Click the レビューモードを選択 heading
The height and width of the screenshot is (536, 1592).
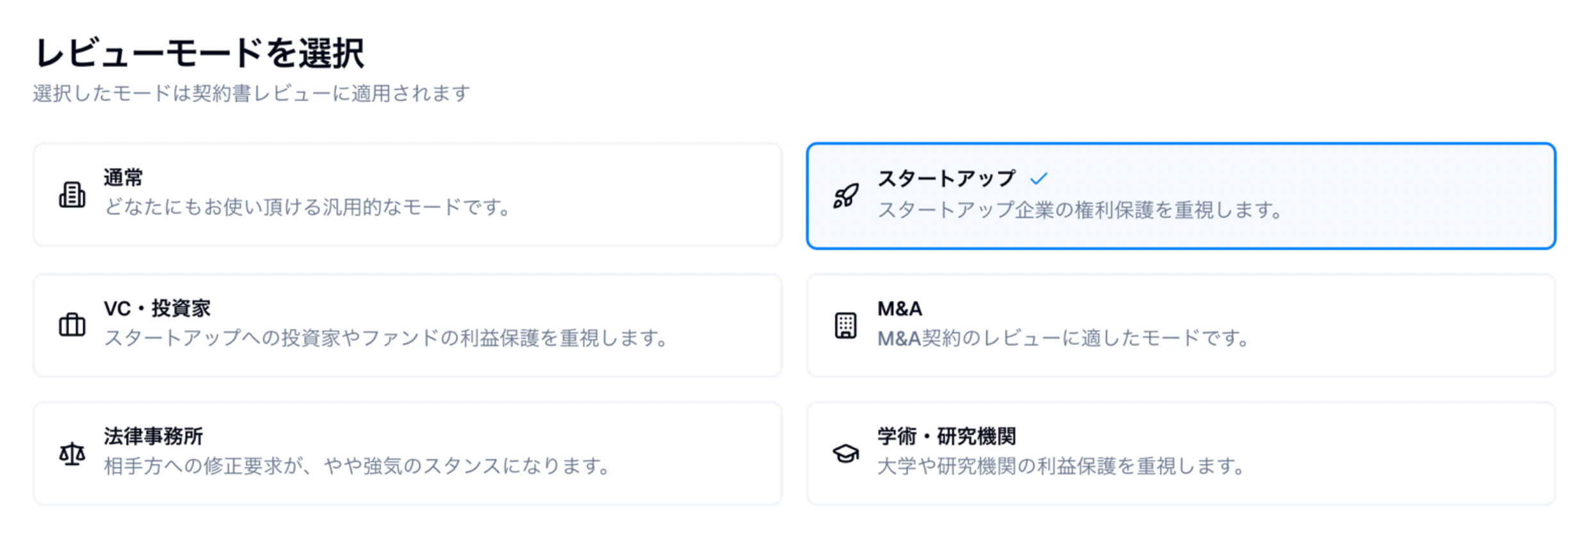(200, 52)
